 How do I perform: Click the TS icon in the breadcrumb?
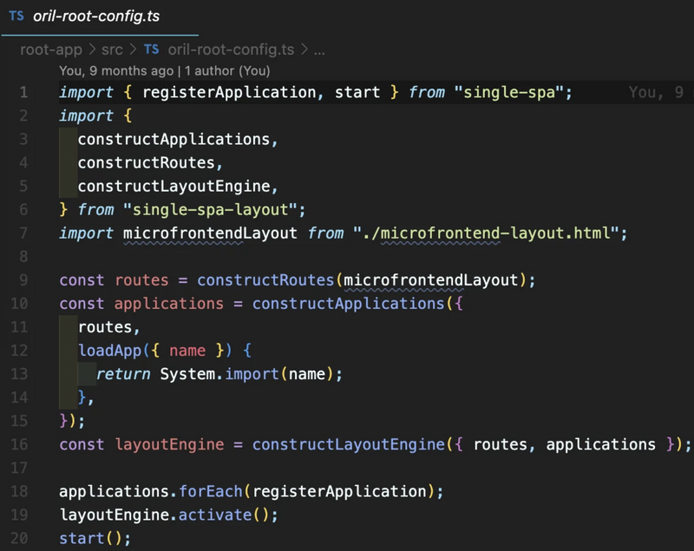point(151,49)
